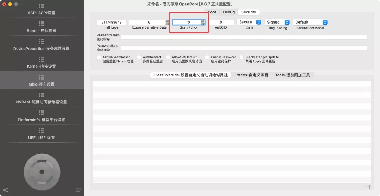This screenshot has height=196, width=380.
Task: Open the ACPI-ACPI设置 sidebar section
Action: point(42,9)
